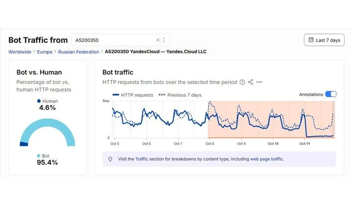Open Russian Federation breadcrumb link
The width and height of the screenshot is (351, 206).
(79, 52)
